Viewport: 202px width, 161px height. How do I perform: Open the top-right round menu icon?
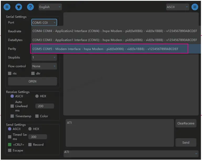(195, 7)
